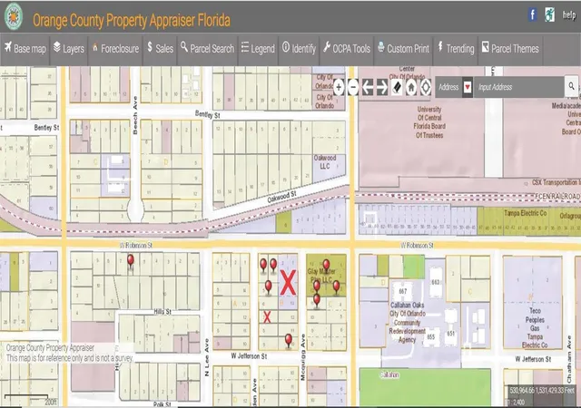Click the Orange County Property Appraiser title
The image size is (581, 408).
tap(132, 20)
